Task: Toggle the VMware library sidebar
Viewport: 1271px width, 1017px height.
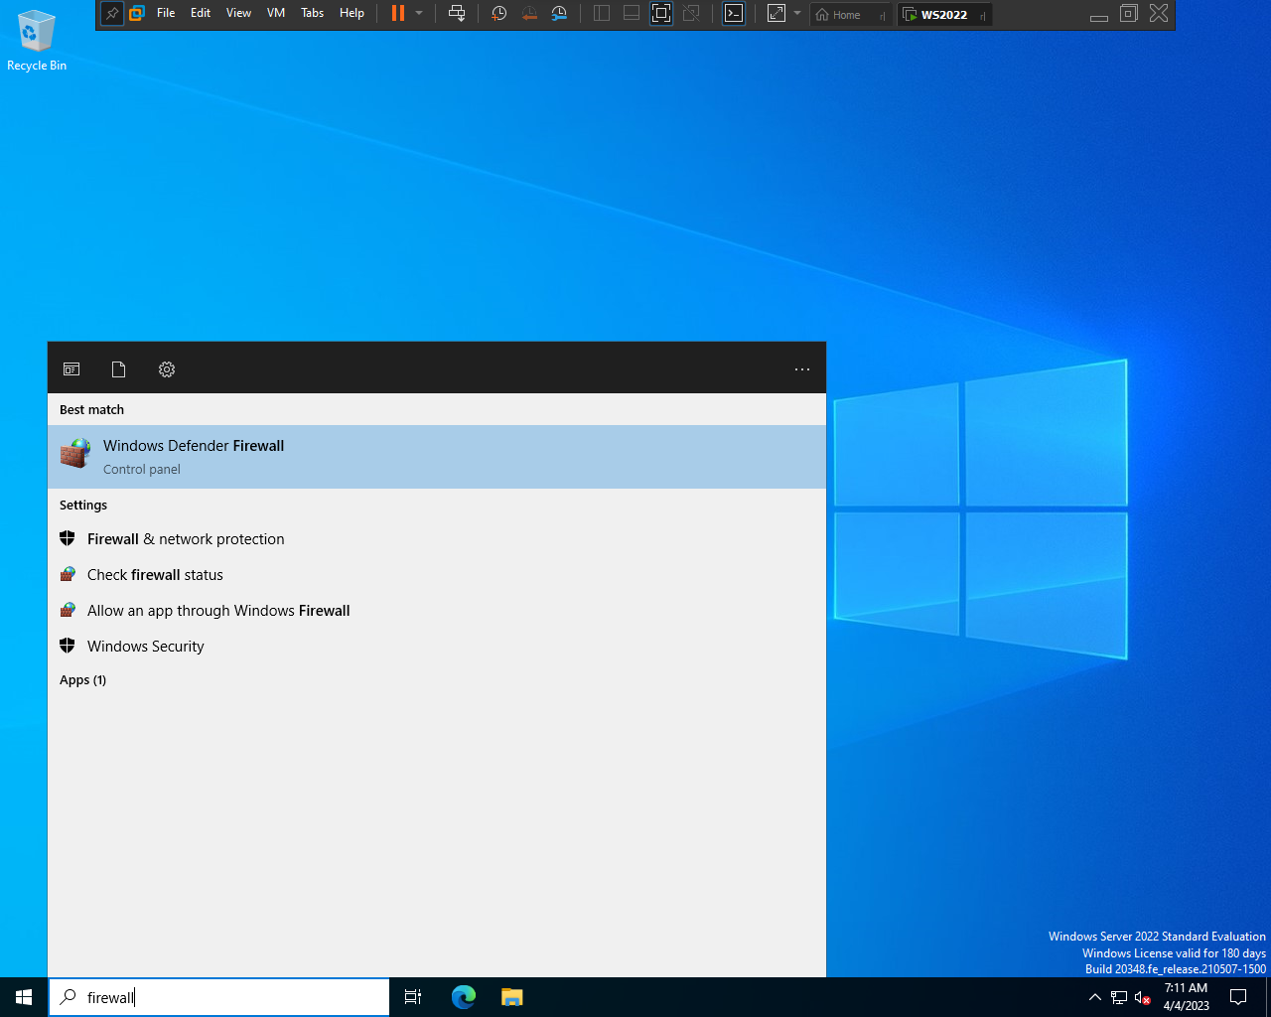Action: (x=602, y=14)
